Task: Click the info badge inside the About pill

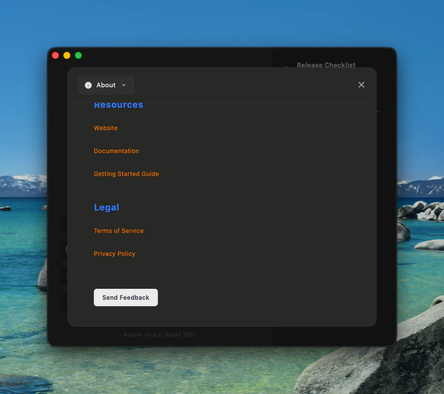Action: pyautogui.click(x=88, y=85)
